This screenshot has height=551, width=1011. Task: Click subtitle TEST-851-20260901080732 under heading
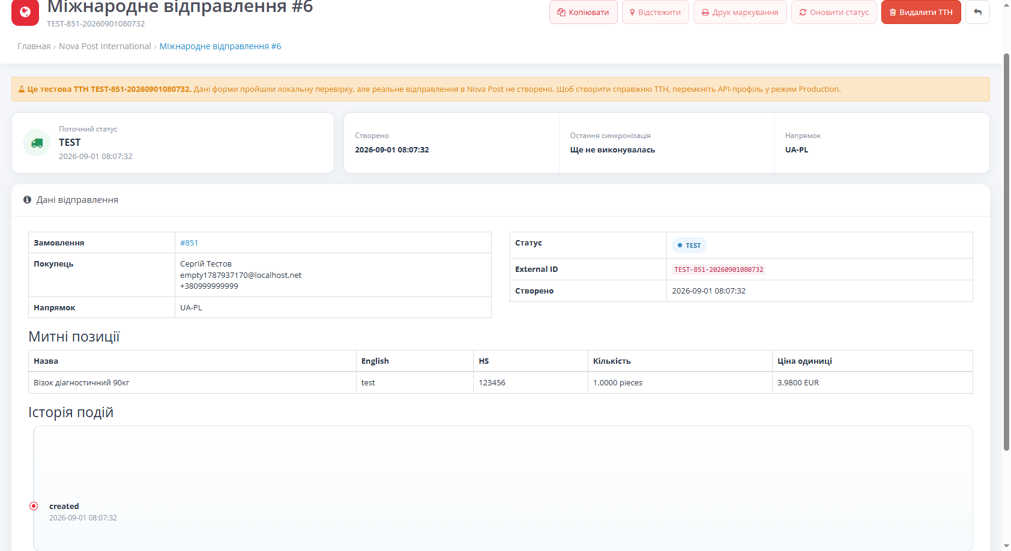point(96,24)
